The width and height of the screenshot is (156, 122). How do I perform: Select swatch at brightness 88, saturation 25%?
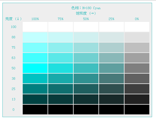tap(111, 37)
